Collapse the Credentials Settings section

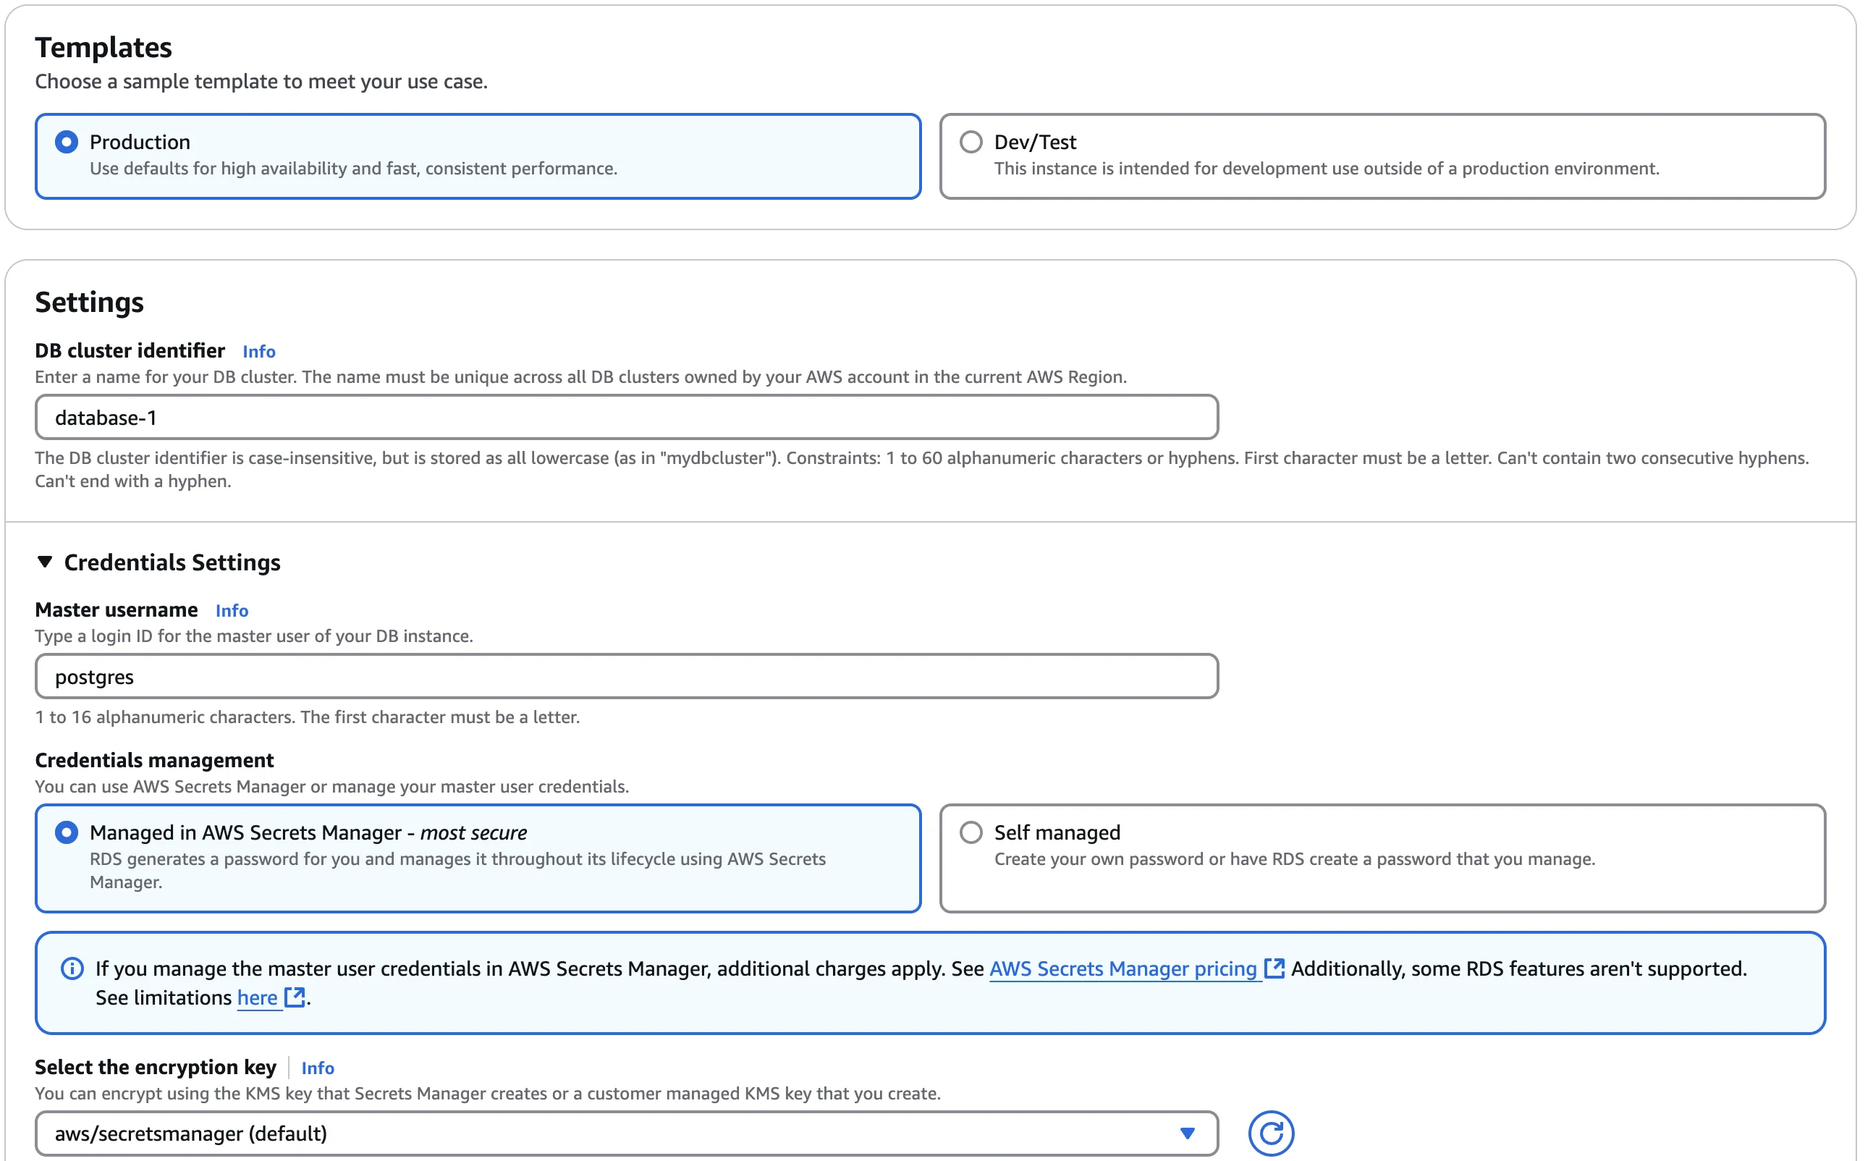(x=46, y=562)
